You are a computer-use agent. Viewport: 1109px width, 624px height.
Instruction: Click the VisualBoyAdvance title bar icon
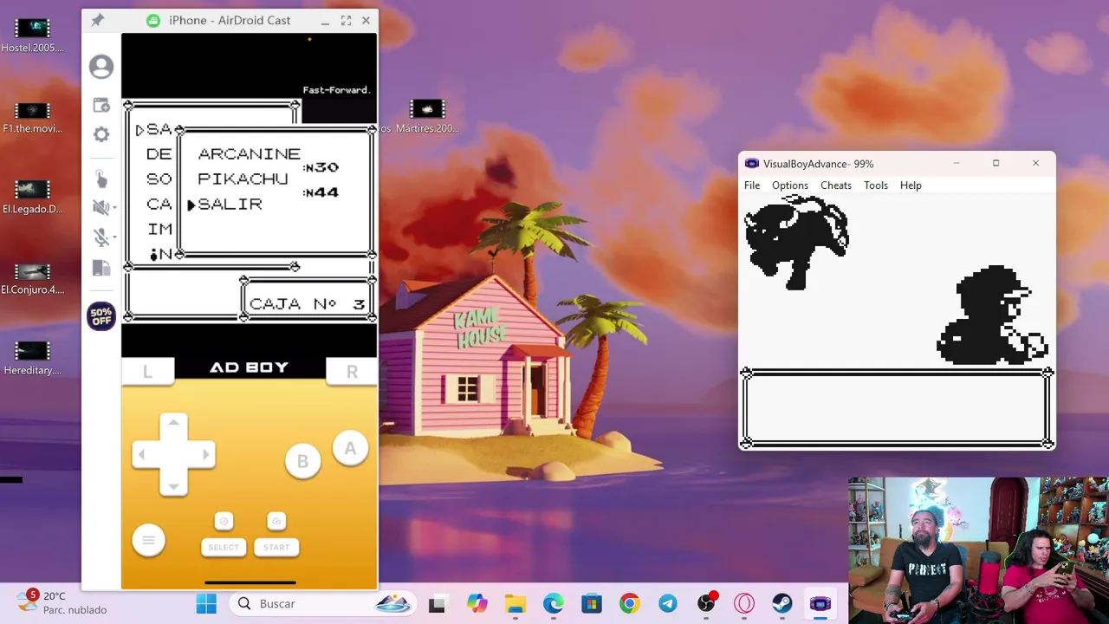click(751, 164)
